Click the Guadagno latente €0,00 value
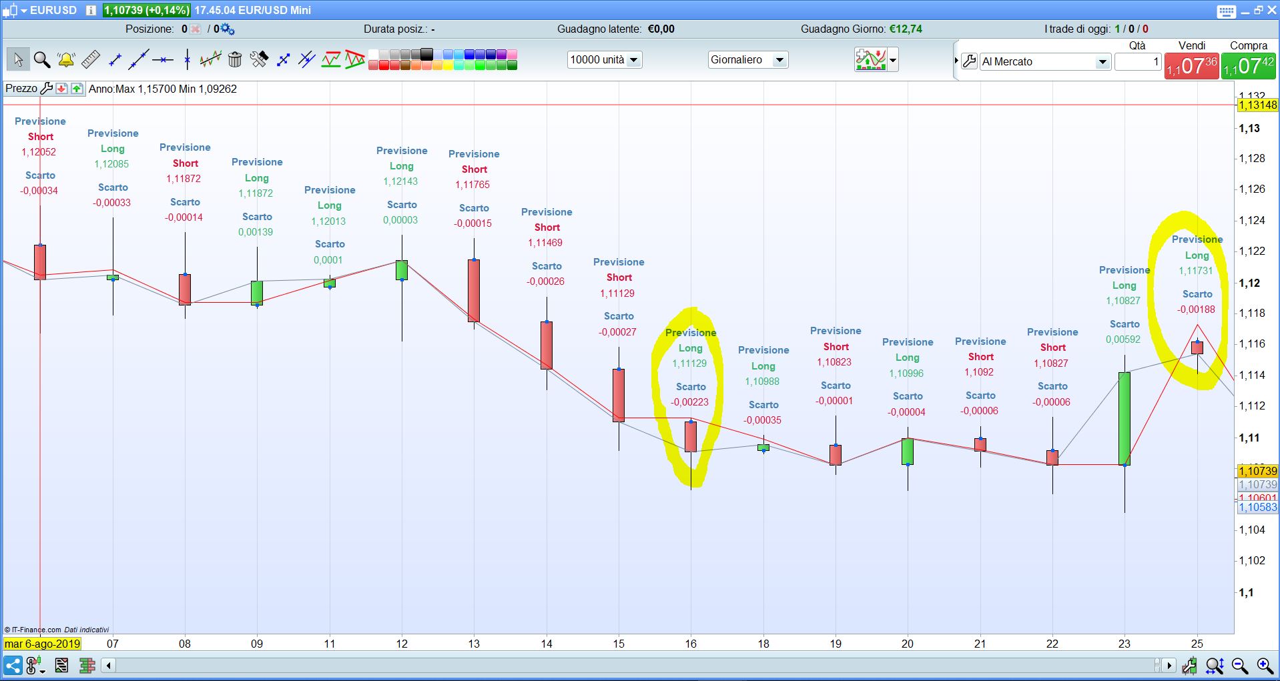 coord(661,29)
